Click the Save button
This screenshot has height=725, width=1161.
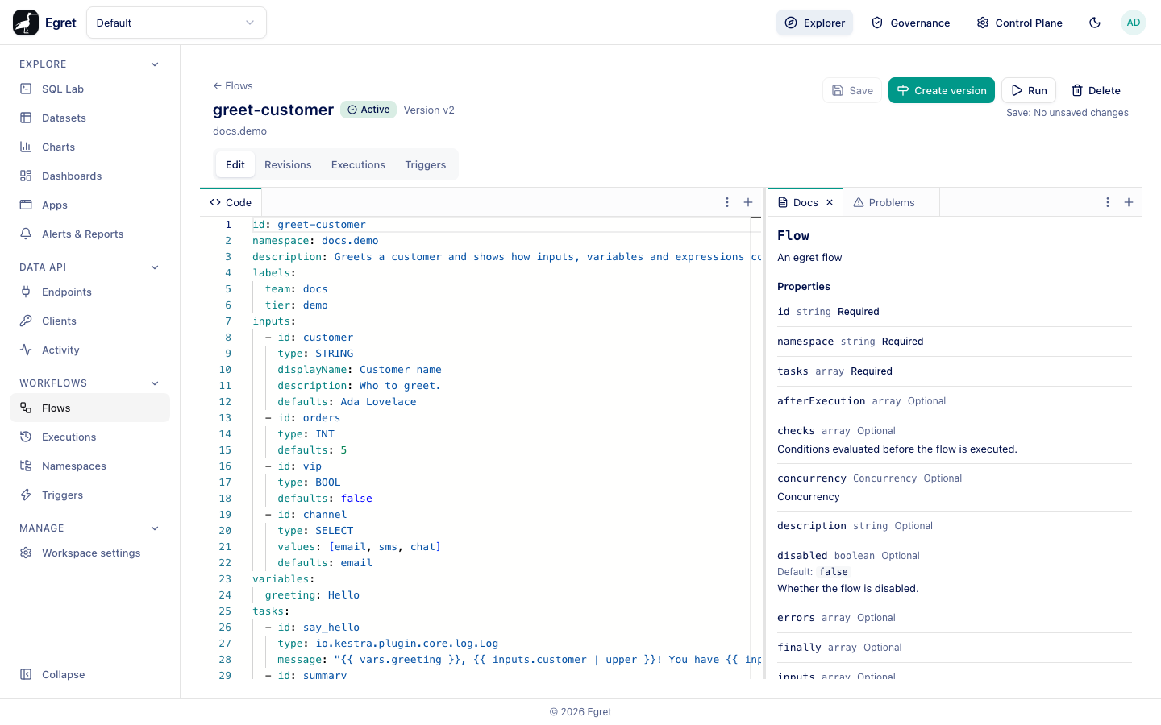[x=852, y=90]
